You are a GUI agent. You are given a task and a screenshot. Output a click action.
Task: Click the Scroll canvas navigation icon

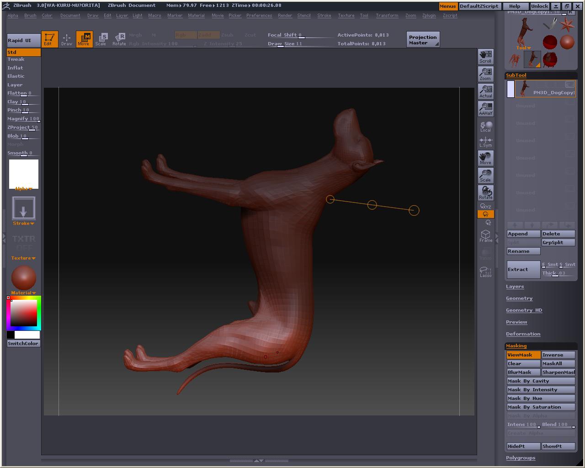pyautogui.click(x=485, y=57)
